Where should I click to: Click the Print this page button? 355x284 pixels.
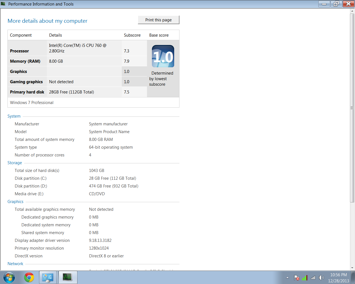point(158,20)
